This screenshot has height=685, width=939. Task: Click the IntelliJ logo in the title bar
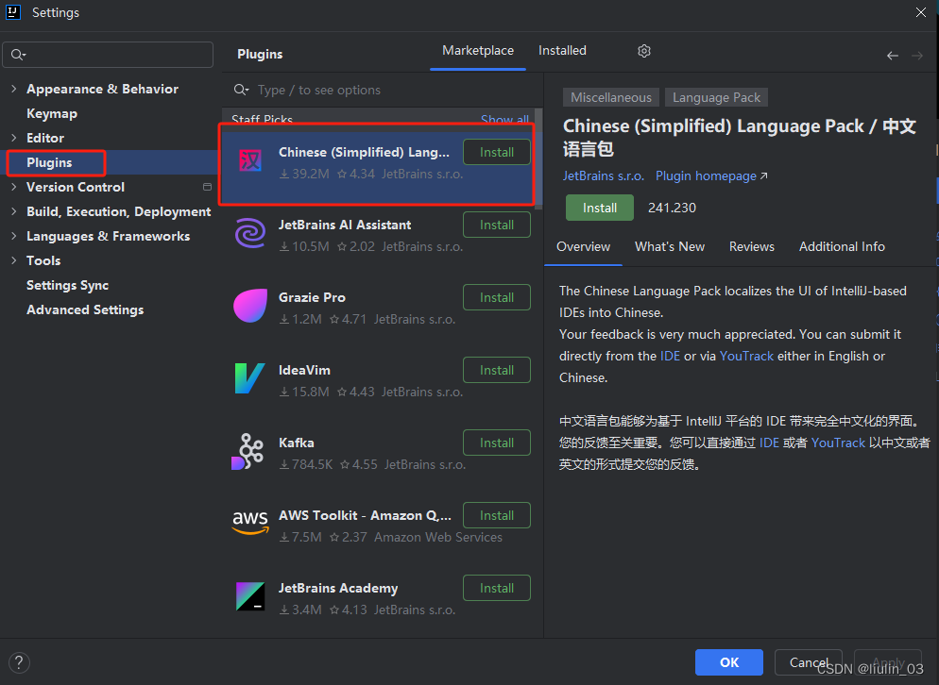(x=13, y=12)
